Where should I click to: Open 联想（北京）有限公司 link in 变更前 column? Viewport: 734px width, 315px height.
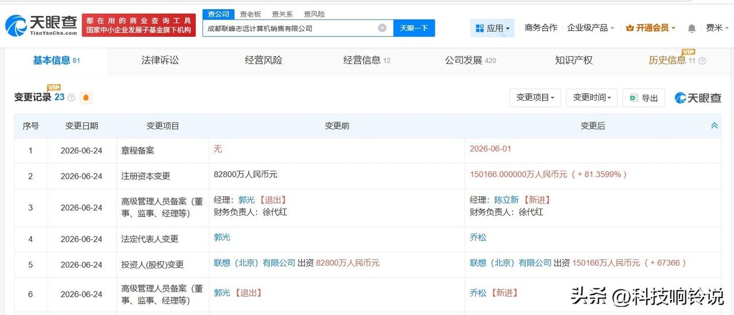[x=255, y=263]
